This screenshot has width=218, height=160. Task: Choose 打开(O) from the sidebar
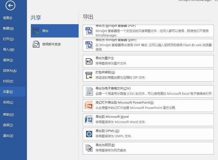click(8, 39)
